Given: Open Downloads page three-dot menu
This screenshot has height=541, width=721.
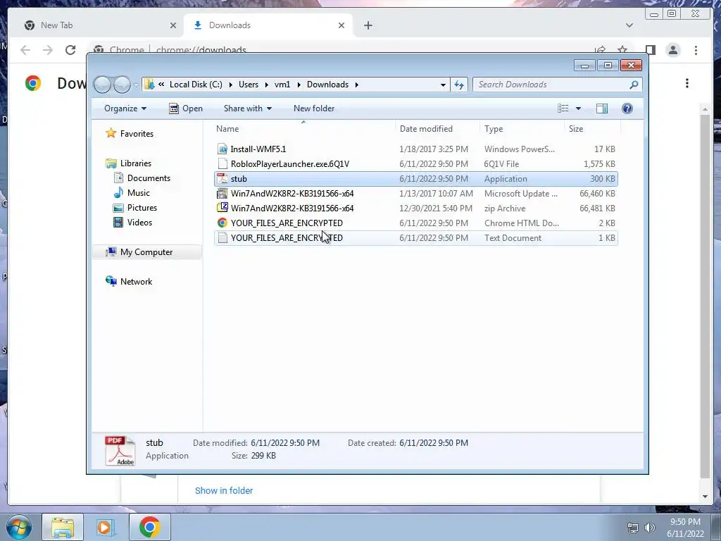Looking at the screenshot, I should pyautogui.click(x=687, y=83).
